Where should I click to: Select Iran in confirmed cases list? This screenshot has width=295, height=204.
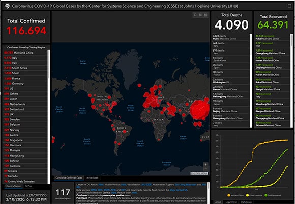(25, 63)
